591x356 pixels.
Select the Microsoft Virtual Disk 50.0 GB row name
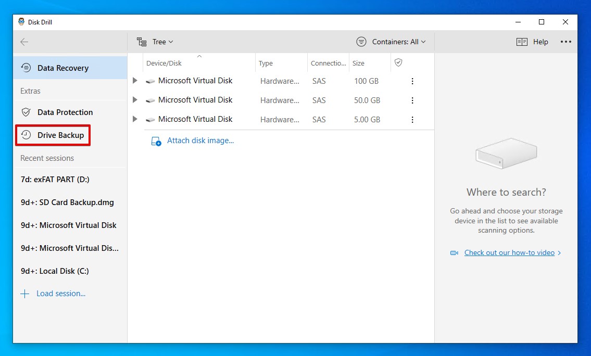(x=195, y=100)
